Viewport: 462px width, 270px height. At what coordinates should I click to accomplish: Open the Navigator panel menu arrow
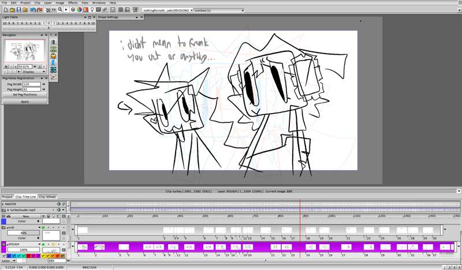click(42, 35)
